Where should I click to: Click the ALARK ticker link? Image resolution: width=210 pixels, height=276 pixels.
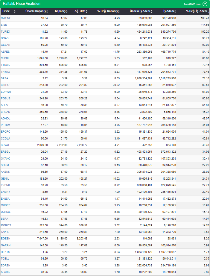pyautogui.click(x=5, y=272)
